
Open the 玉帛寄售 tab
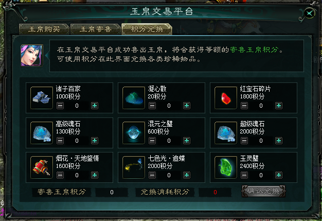[96, 29]
